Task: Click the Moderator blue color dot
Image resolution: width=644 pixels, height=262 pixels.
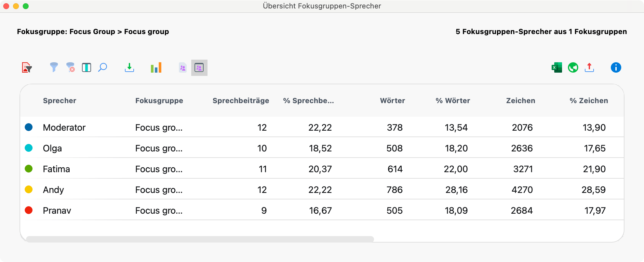Action: coord(29,127)
